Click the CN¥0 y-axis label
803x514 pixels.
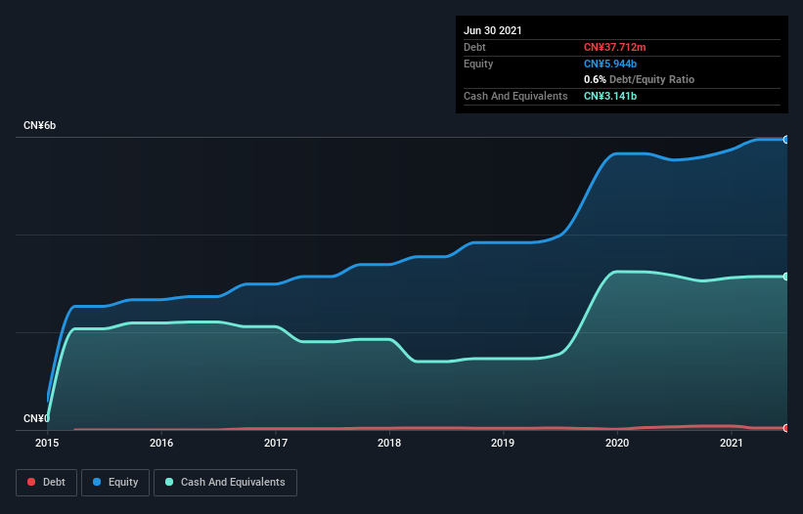pyautogui.click(x=36, y=418)
